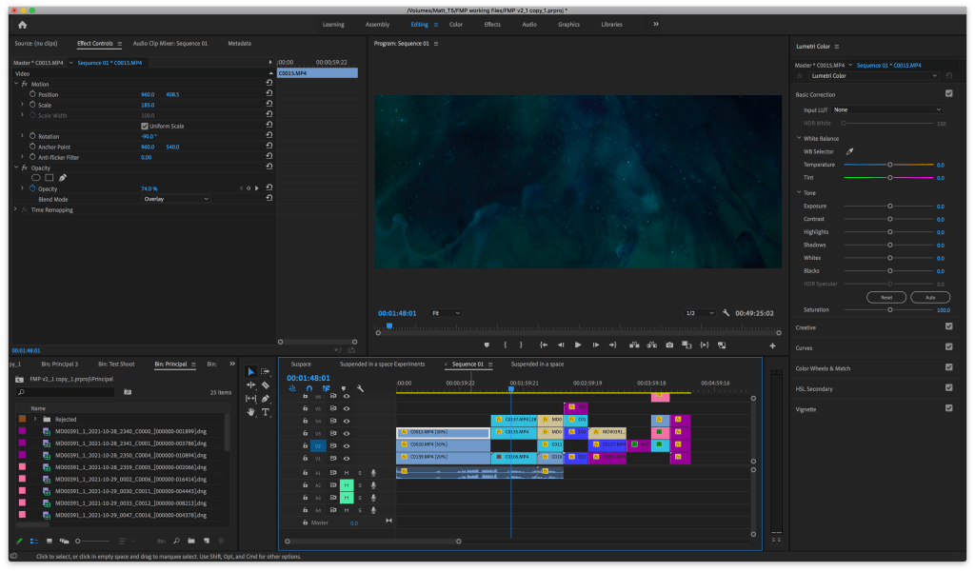Adjust the Temperature slider handle

pos(890,165)
